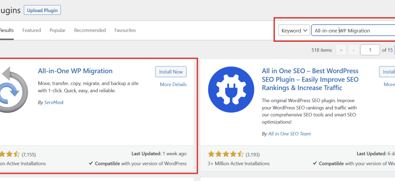Select the Recommended tab

point(90,30)
